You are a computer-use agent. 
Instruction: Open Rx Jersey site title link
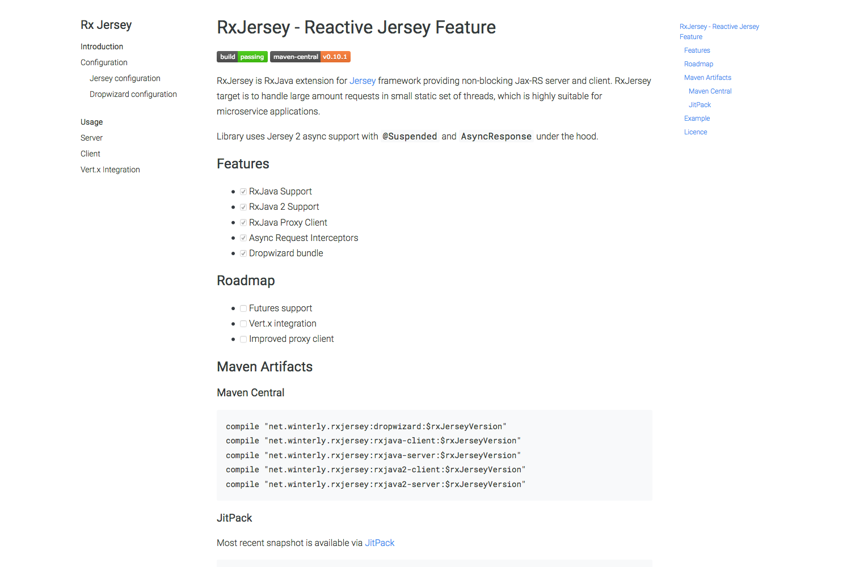(106, 25)
